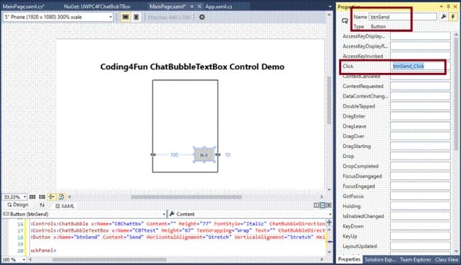Image resolution: width=461 pixels, height=265 pixels.
Task: Switch to MainPage.xaml.cs tab
Action: [x=23, y=6]
